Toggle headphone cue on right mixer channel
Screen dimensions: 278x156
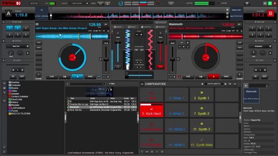(x=160, y=67)
